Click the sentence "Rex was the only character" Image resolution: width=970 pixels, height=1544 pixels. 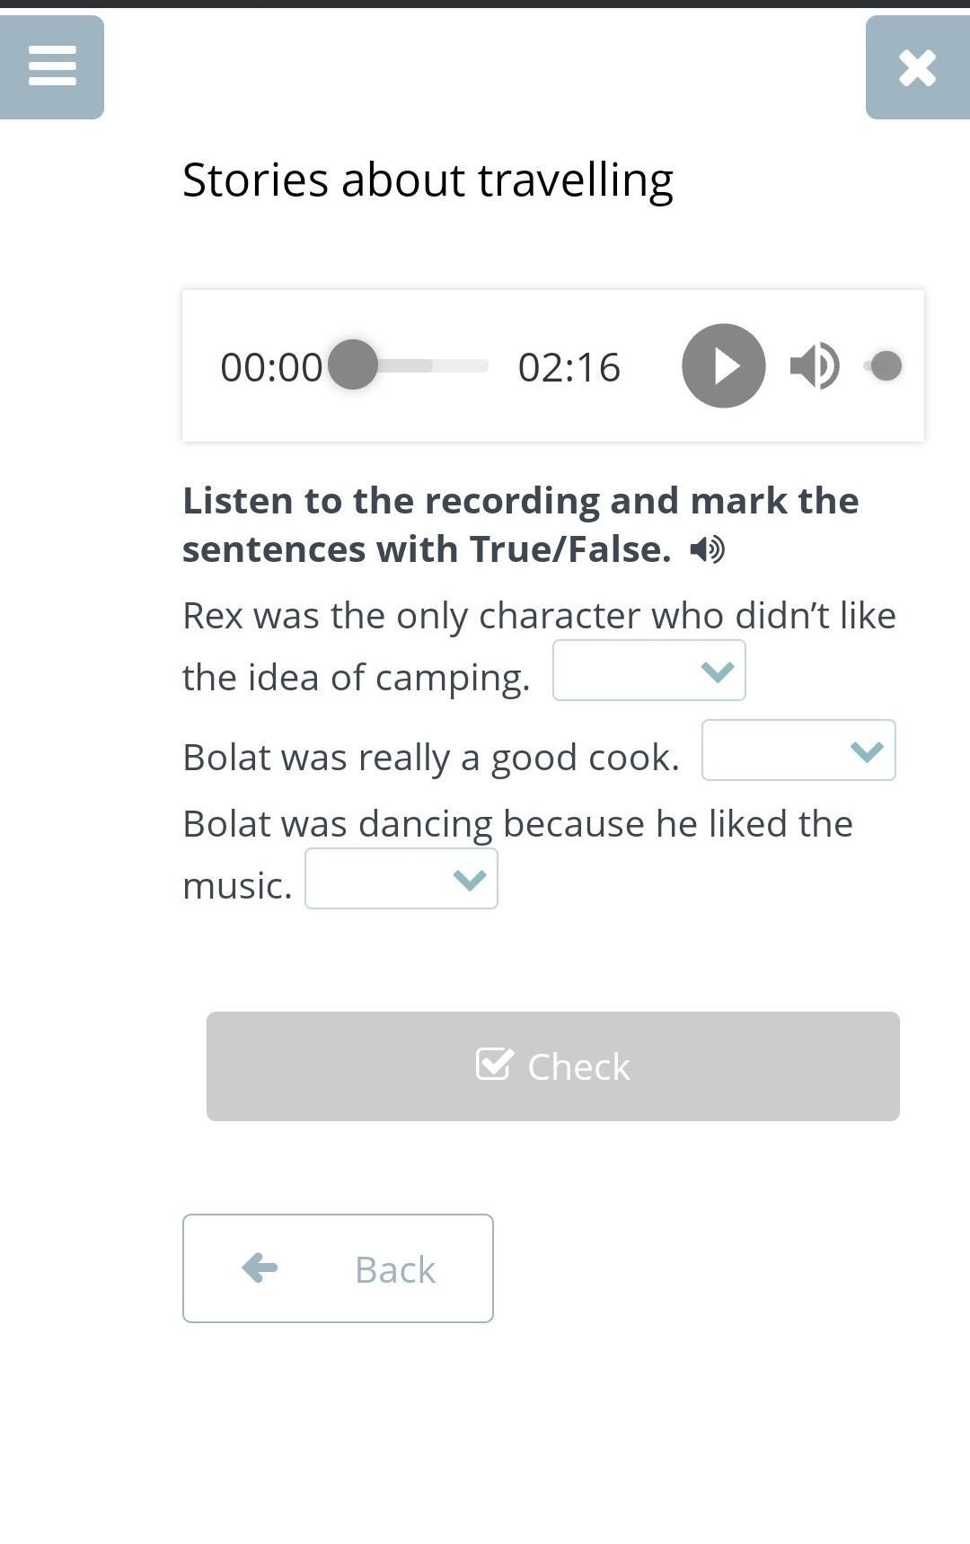(539, 616)
